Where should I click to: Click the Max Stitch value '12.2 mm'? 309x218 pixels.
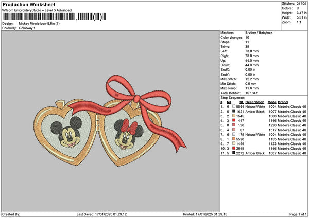coord(252,79)
